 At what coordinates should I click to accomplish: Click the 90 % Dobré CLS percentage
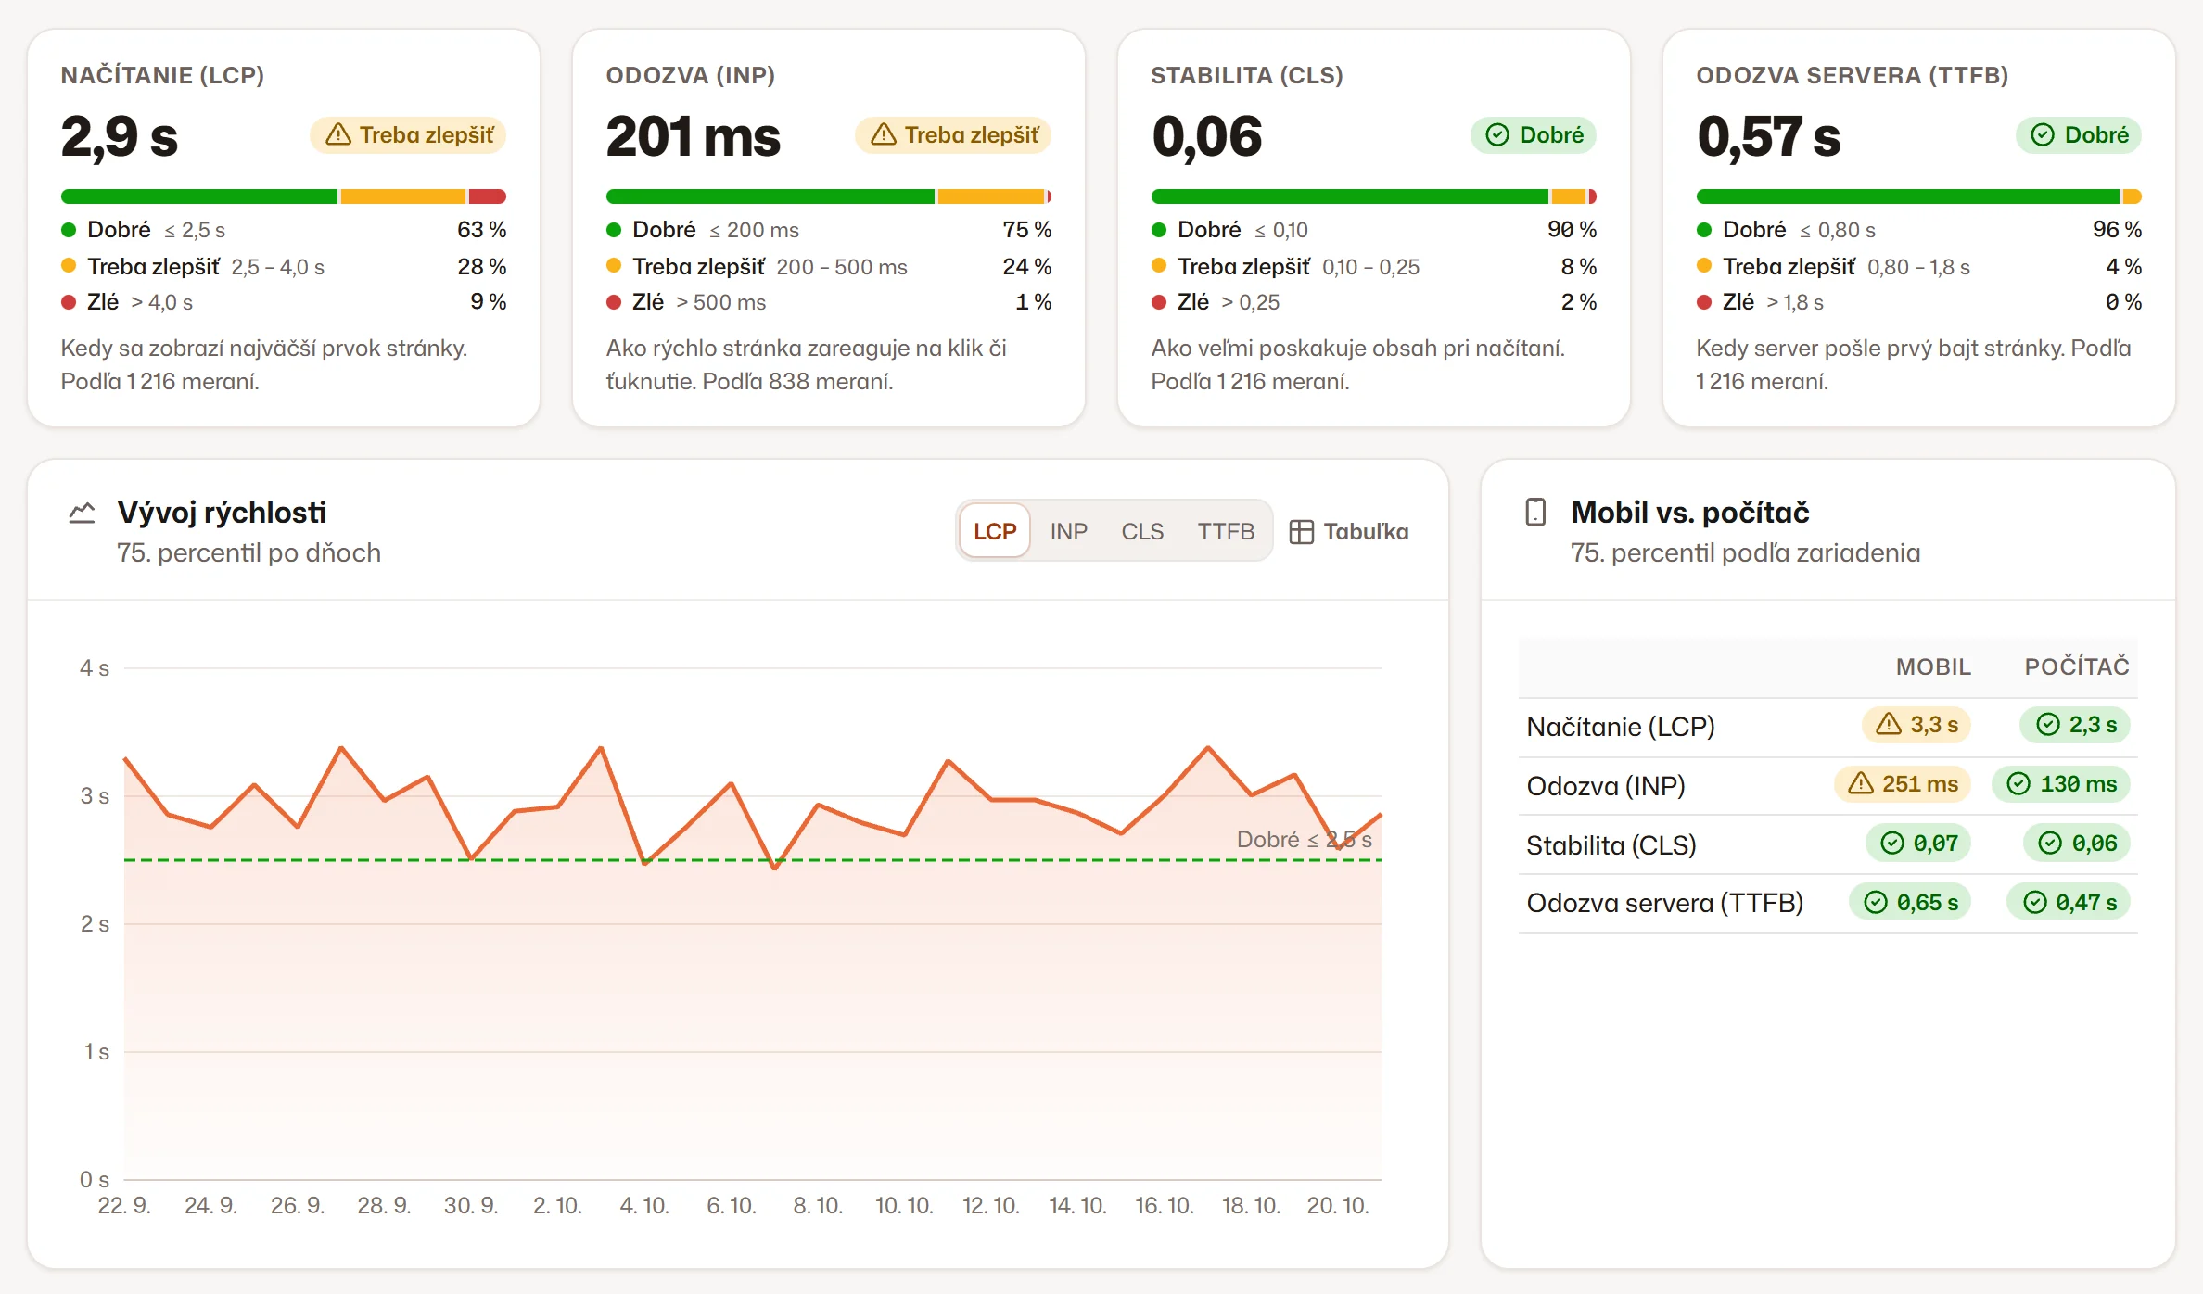(x=1573, y=229)
